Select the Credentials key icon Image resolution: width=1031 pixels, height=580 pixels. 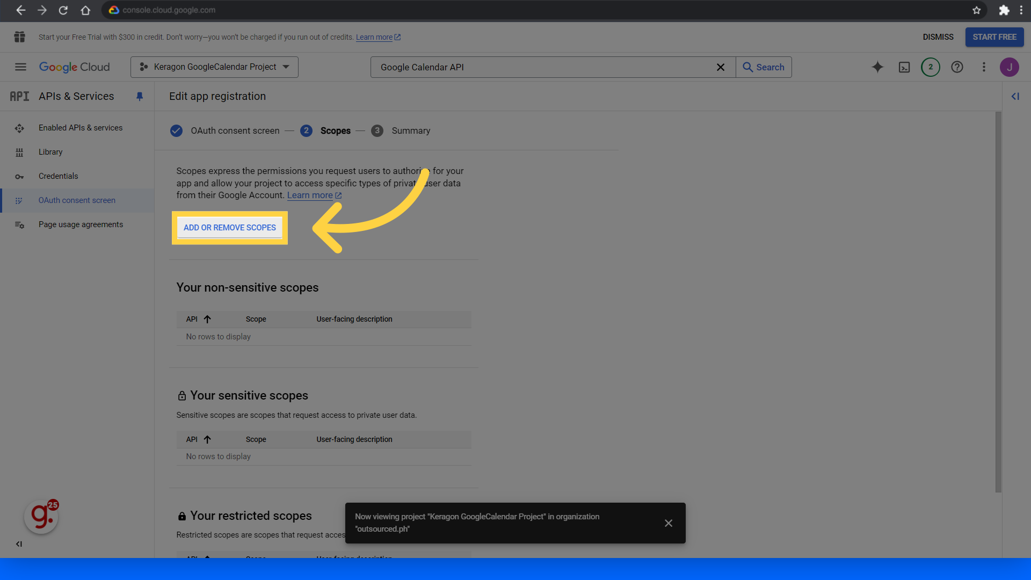pos(19,176)
